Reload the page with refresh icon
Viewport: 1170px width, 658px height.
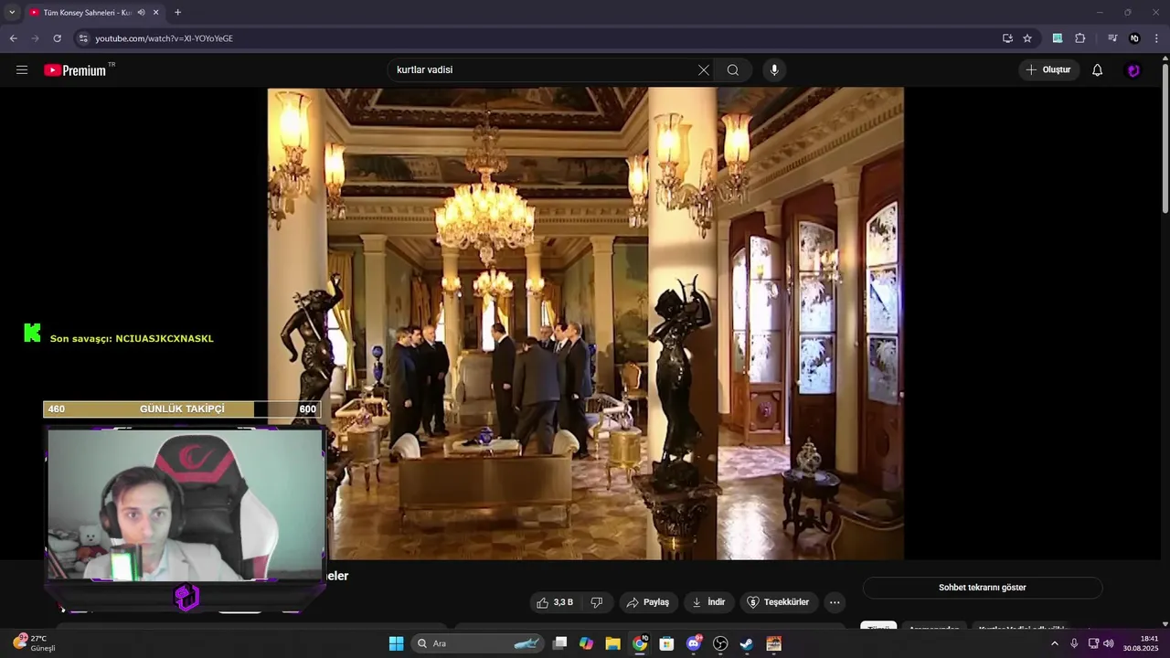pyautogui.click(x=57, y=38)
